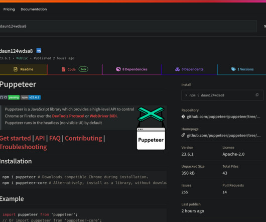Click the Issues count 255
266x222 pixels.
pyautogui.click(x=185, y=192)
